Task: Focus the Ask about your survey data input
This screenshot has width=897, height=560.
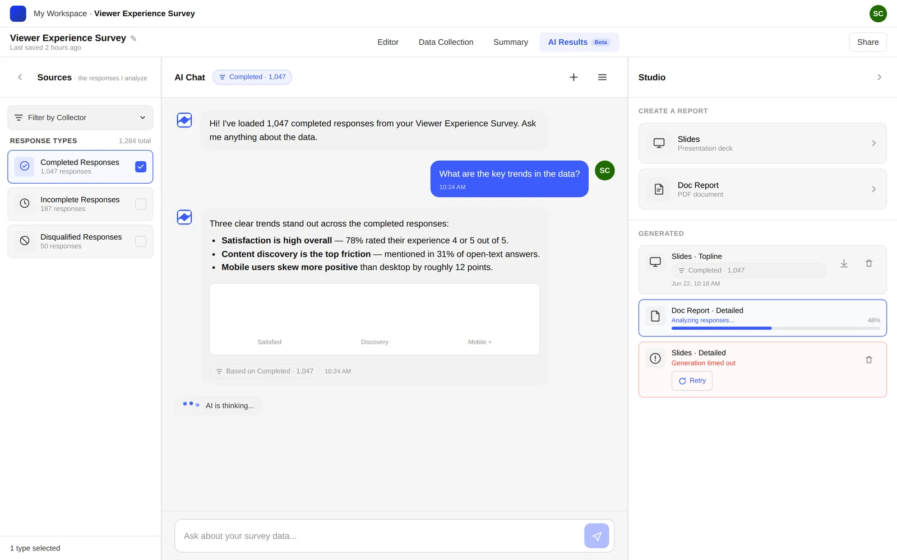Action: [381, 536]
